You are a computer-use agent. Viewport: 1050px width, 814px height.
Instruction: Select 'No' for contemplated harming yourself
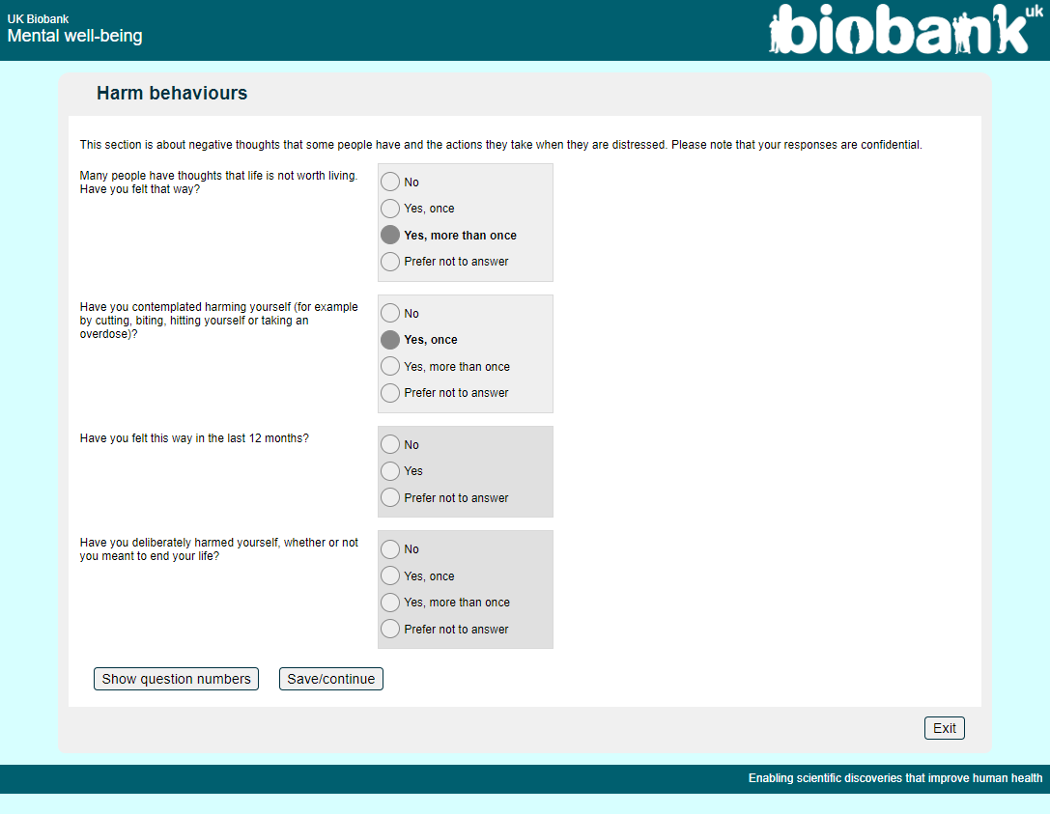click(x=390, y=314)
